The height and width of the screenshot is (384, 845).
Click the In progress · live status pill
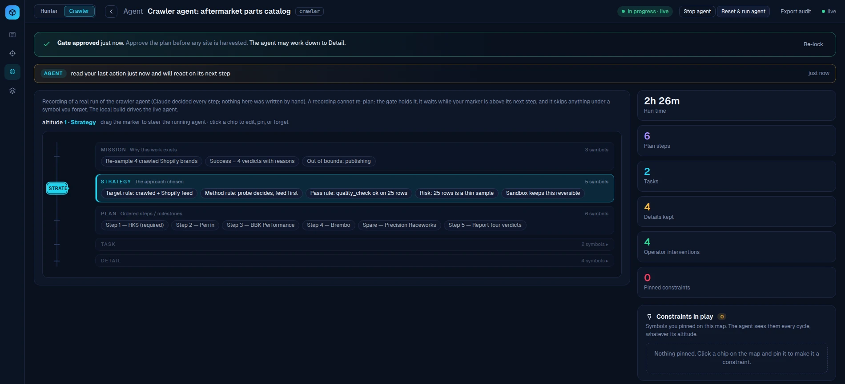(x=645, y=12)
